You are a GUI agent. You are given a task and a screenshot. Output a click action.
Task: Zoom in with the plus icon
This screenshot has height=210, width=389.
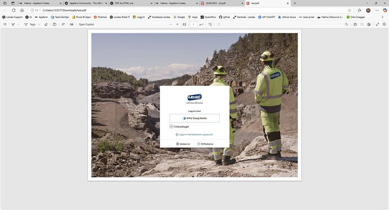click(x=177, y=24)
